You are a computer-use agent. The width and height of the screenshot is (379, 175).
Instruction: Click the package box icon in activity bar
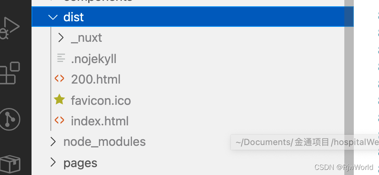[10, 165]
